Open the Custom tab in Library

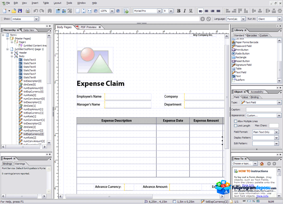point(264,36)
